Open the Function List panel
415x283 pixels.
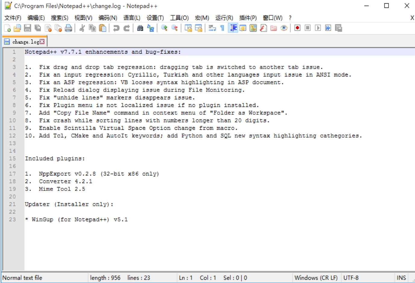264,28
